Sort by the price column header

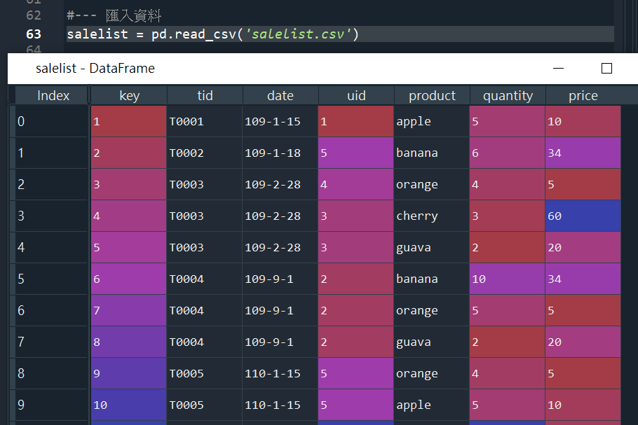pos(583,95)
